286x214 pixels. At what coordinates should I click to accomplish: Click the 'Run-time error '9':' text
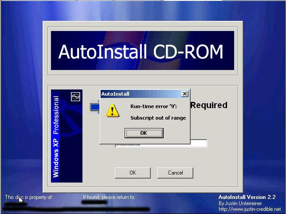coord(153,106)
